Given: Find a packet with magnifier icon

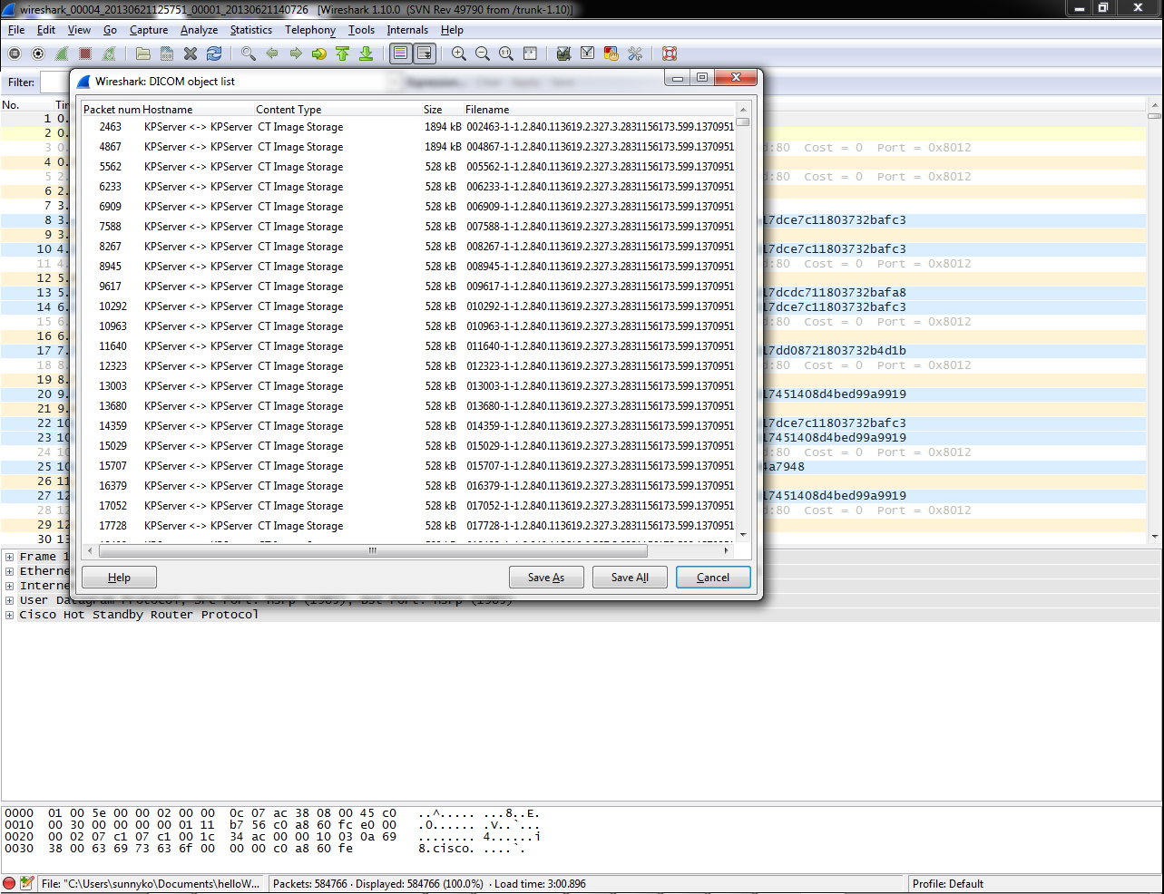Looking at the screenshot, I should point(249,54).
